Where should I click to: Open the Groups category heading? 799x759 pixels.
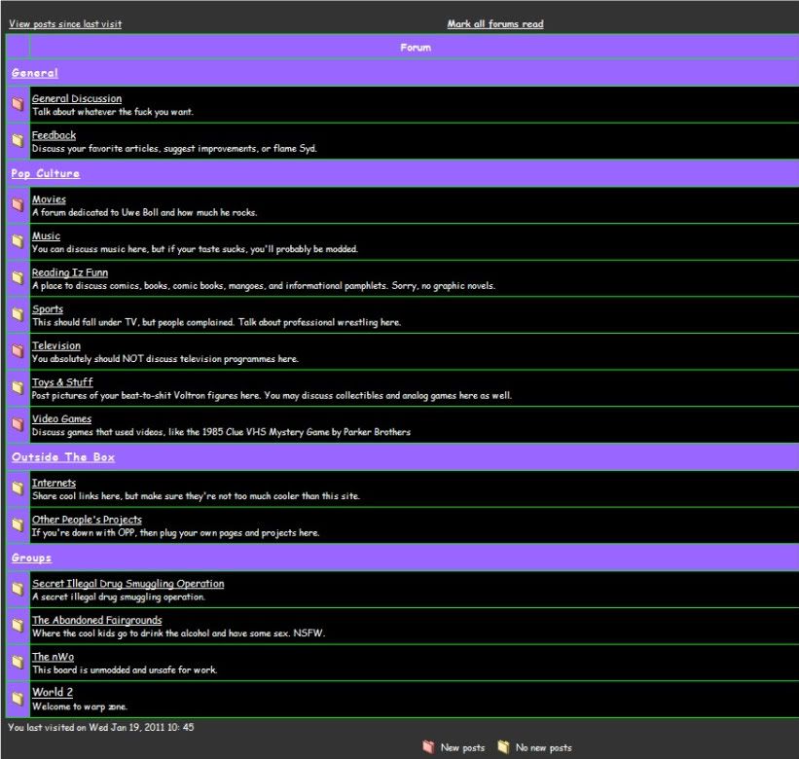(31, 558)
